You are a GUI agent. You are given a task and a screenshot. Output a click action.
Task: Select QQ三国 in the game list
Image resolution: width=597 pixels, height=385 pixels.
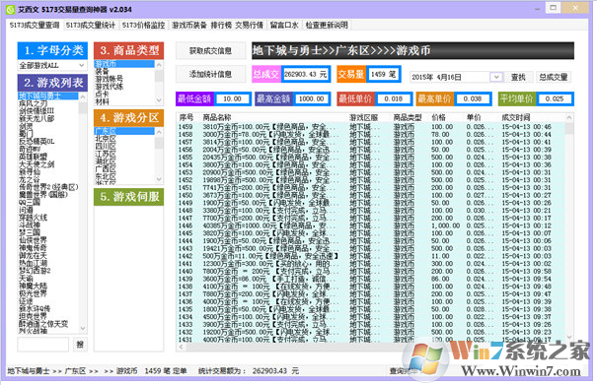tap(48, 202)
